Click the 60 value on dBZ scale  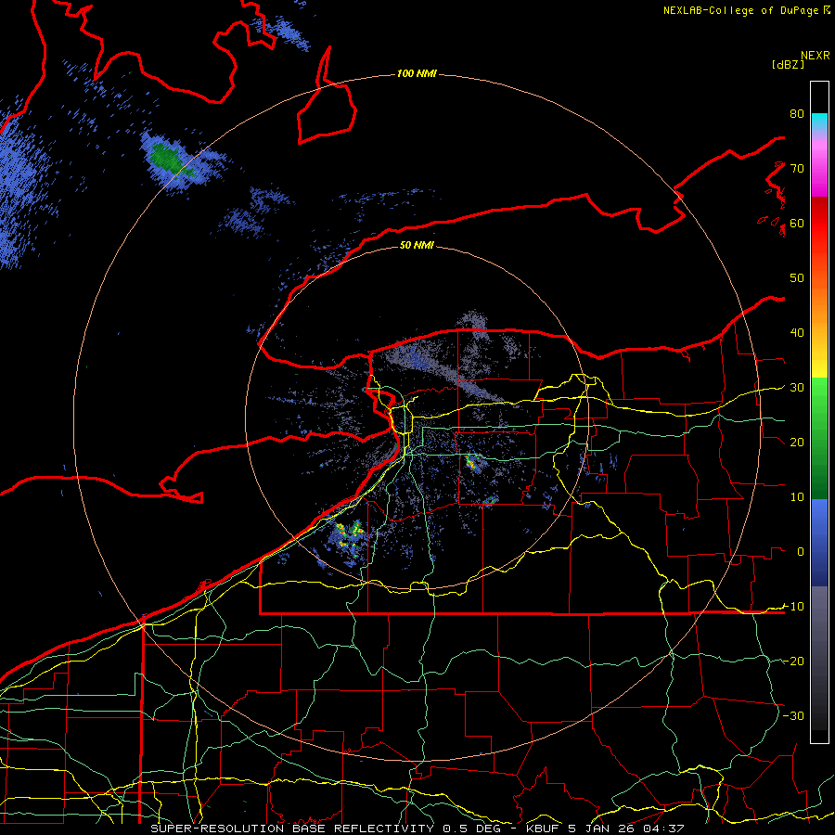coord(797,224)
